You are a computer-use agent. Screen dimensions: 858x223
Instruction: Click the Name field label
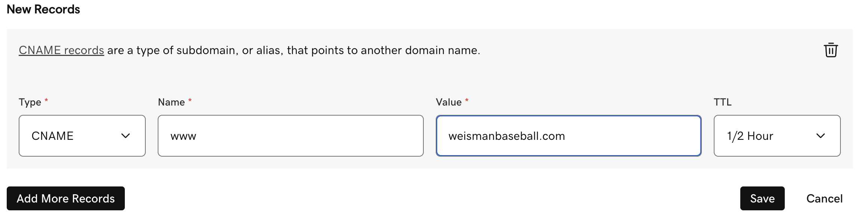point(172,102)
